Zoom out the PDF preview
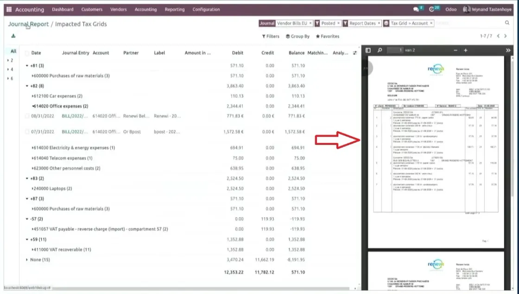This screenshot has width=519, height=294. [456, 50]
